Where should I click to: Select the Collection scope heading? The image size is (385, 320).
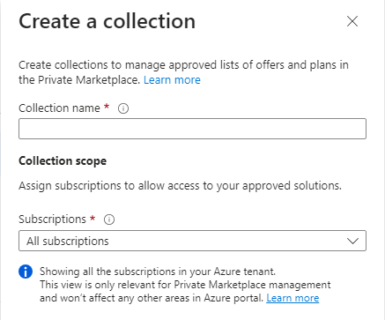click(x=63, y=161)
